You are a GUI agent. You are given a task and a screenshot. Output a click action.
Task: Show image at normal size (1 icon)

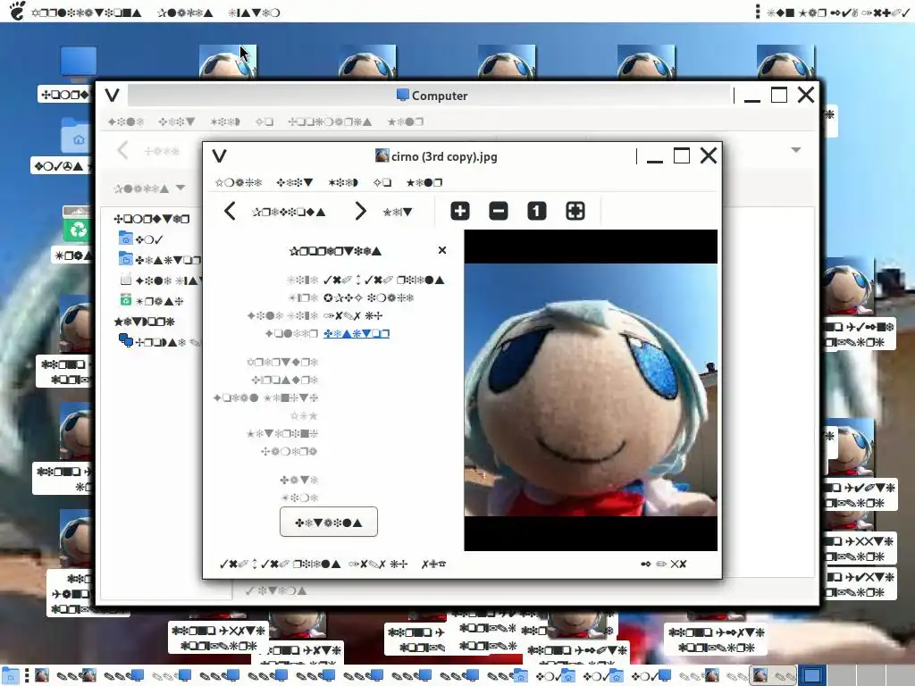click(537, 211)
